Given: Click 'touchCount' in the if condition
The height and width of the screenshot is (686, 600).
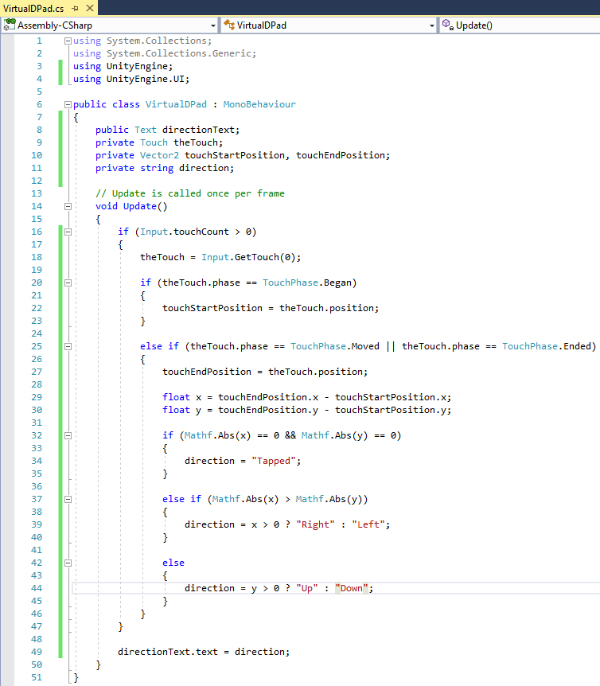Looking at the screenshot, I should (x=201, y=232).
